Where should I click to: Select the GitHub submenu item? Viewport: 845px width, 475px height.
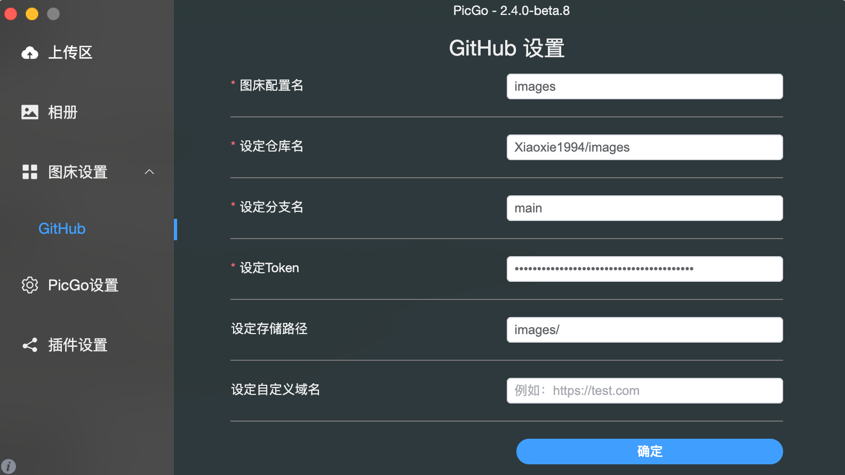point(62,229)
